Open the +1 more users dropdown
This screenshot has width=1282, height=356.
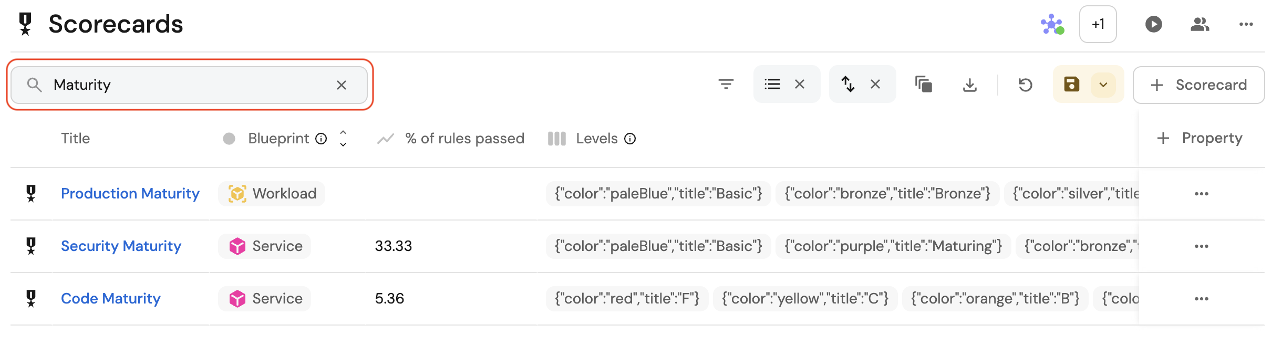(1098, 24)
